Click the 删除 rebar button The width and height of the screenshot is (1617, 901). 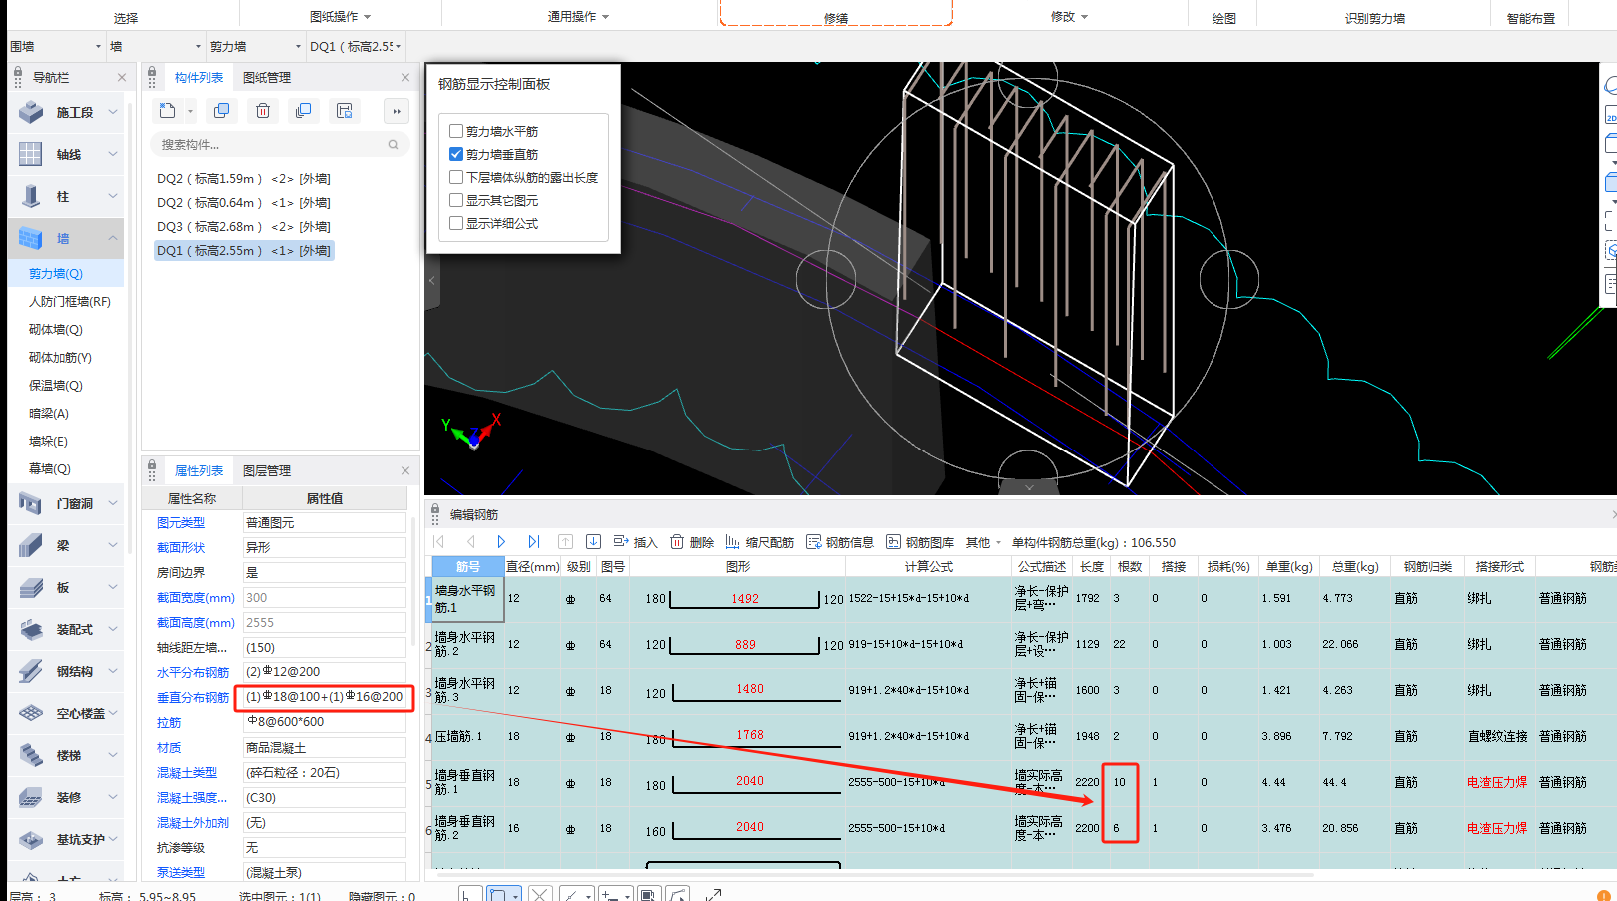692,542
